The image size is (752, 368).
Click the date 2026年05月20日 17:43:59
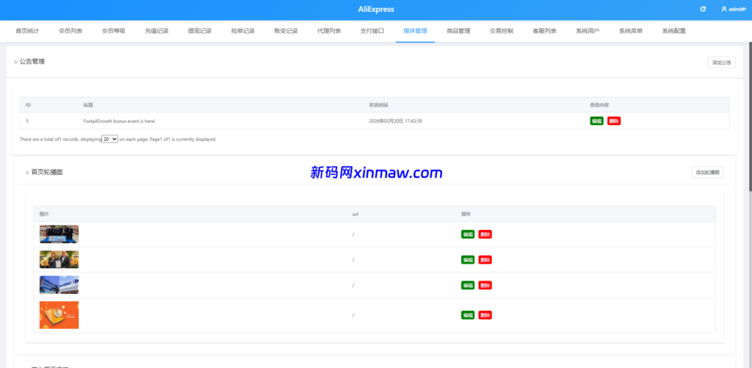tap(395, 121)
